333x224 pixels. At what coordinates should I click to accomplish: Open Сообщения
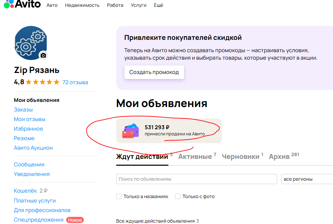[29, 164]
